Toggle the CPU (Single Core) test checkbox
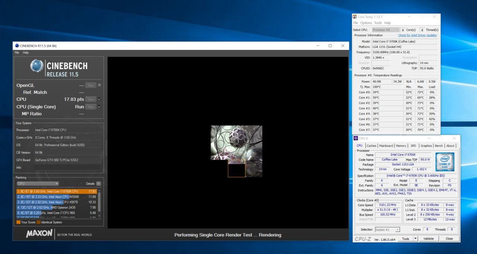The width and height of the screenshot is (477, 254). [99, 107]
